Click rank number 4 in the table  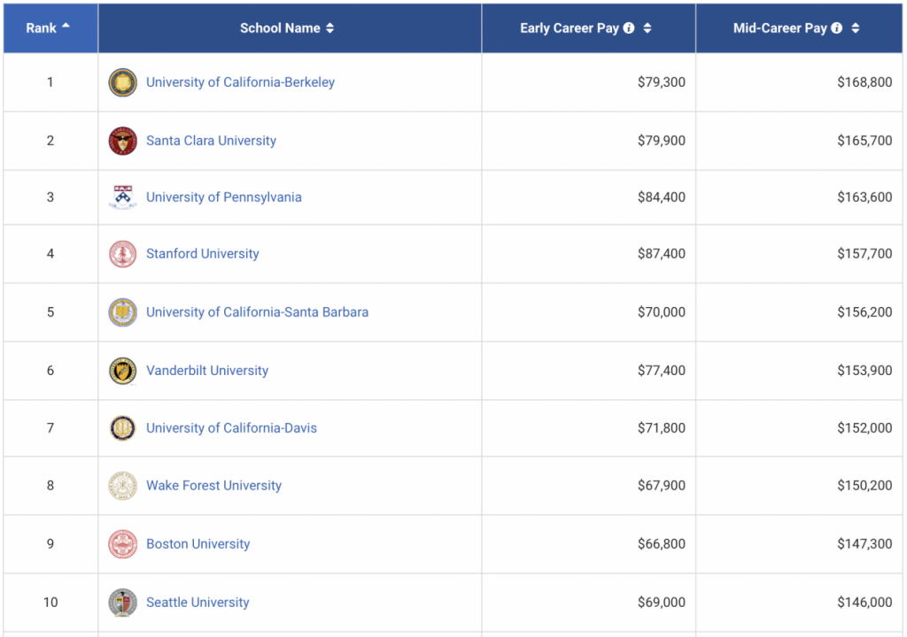tap(50, 254)
